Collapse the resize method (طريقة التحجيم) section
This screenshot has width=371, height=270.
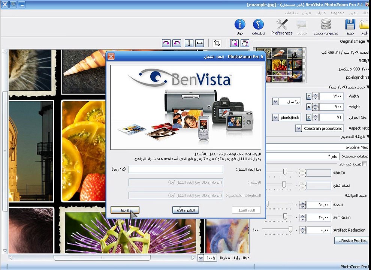tap(368, 136)
